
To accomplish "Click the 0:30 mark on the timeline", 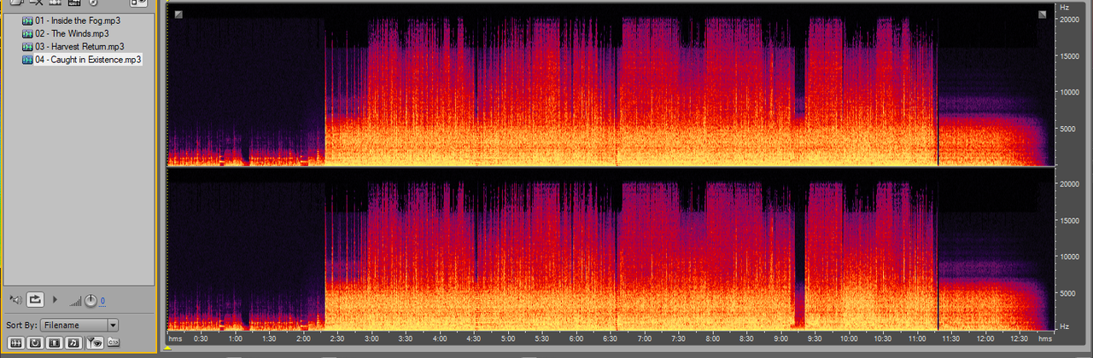I will 201,338.
